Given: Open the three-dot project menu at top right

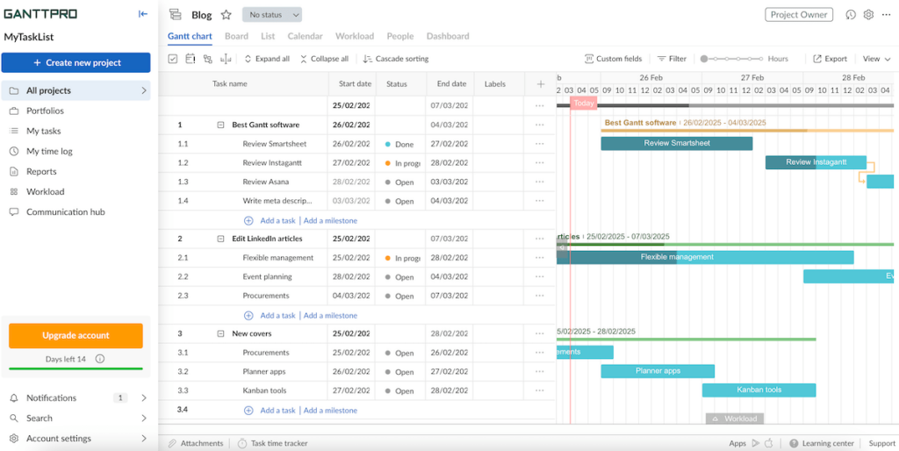Looking at the screenshot, I should [x=887, y=15].
